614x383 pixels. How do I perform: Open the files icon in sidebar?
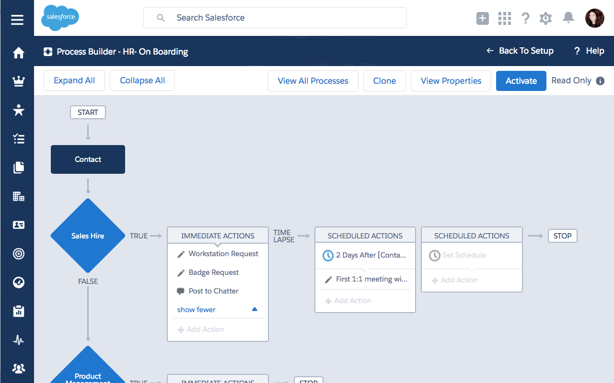click(18, 168)
